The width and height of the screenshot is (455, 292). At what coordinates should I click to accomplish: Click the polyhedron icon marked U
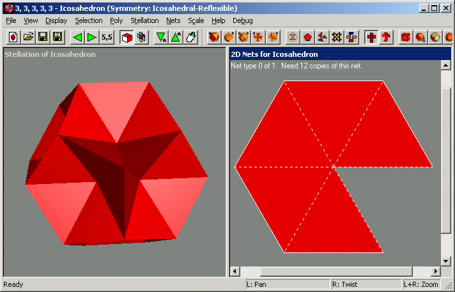[214, 37]
